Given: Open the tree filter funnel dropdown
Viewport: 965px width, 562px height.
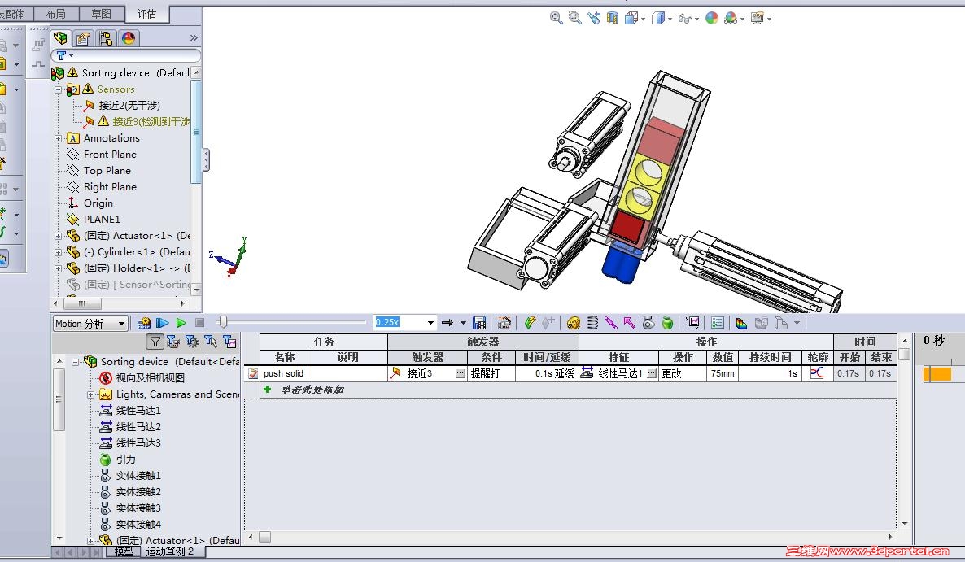Looking at the screenshot, I should (64, 55).
